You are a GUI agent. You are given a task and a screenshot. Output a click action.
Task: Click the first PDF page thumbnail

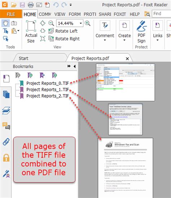(126, 82)
